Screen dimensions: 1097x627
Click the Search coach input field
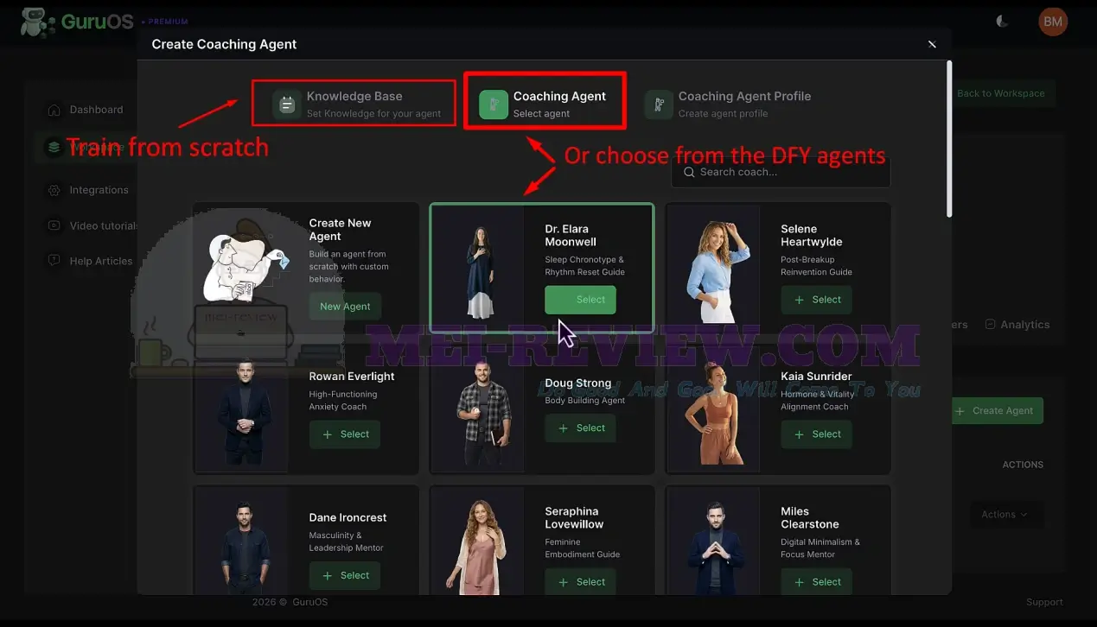click(781, 172)
